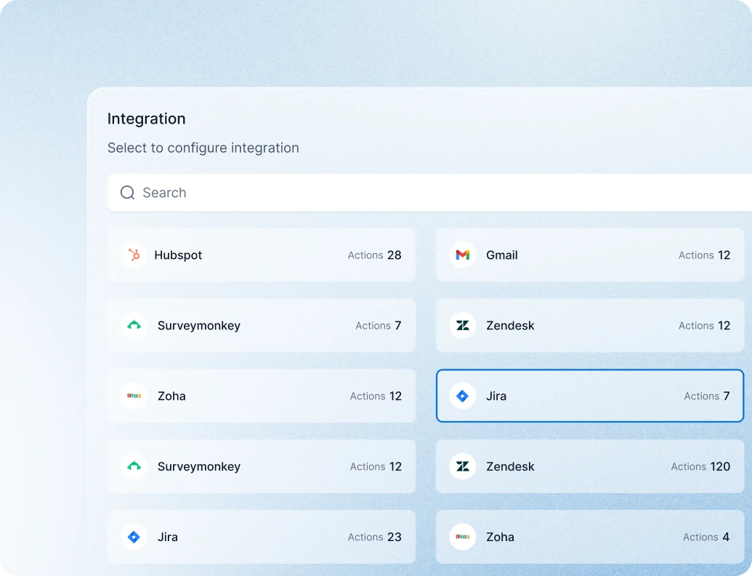Configure Jira name with Actions 23
The height and width of the screenshot is (576, 752).
pos(168,537)
